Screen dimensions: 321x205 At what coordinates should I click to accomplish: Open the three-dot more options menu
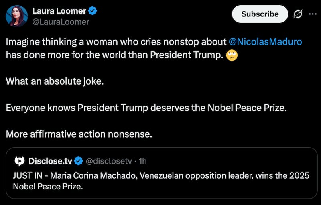click(x=312, y=14)
